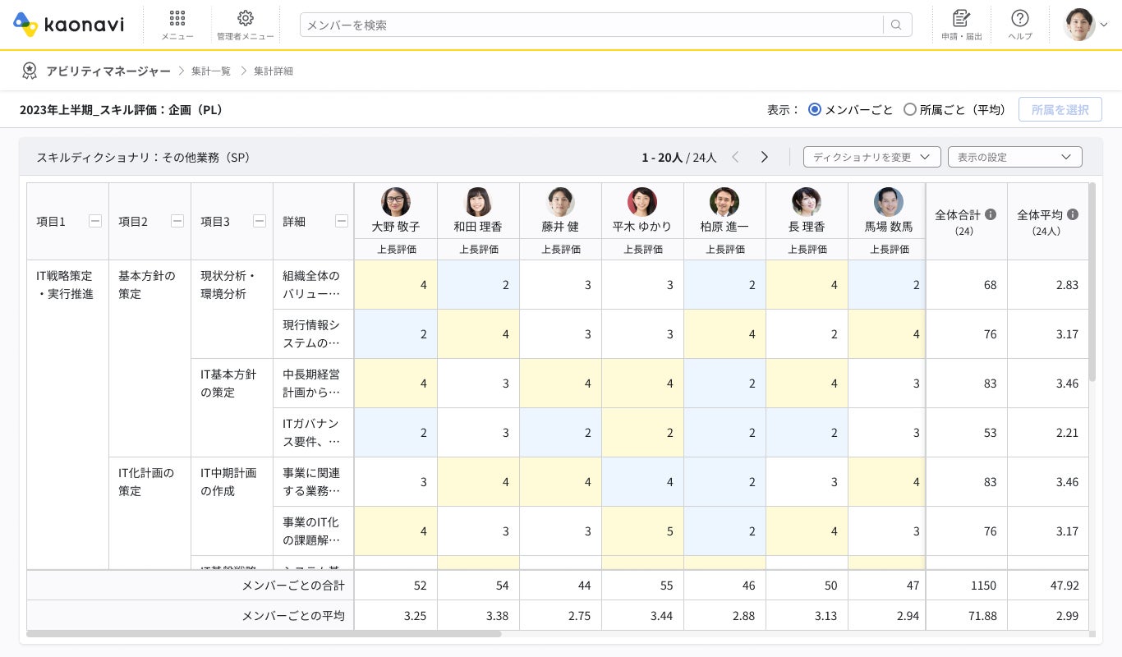The height and width of the screenshot is (657, 1122).
Task: Open the main menu grid icon
Action: click(177, 19)
